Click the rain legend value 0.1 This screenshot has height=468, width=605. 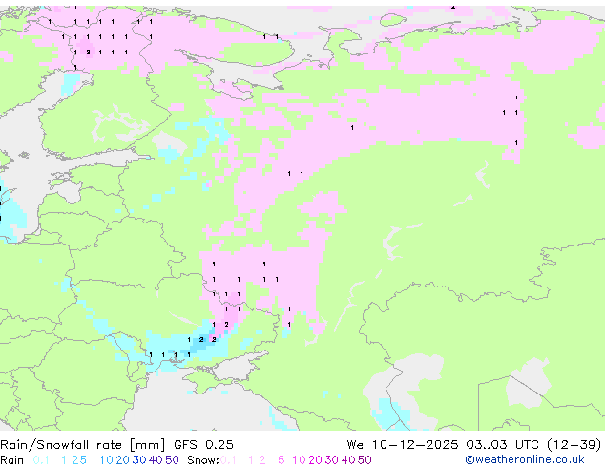point(41,460)
